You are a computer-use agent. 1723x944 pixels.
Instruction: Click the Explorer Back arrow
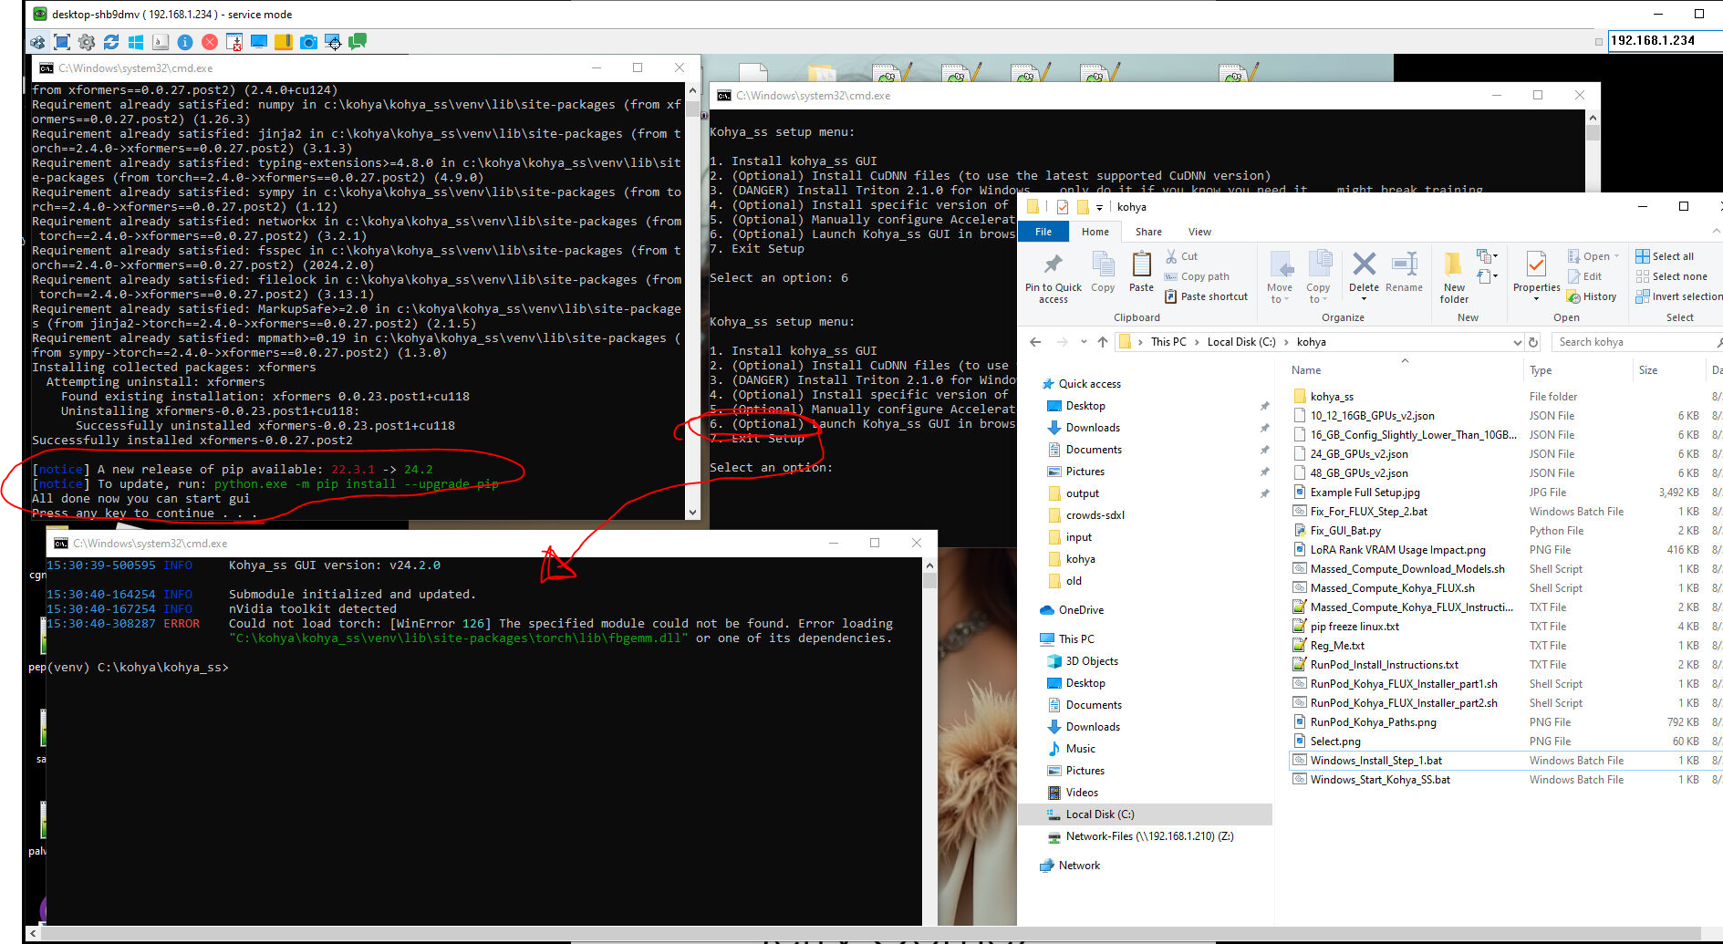tap(1035, 342)
